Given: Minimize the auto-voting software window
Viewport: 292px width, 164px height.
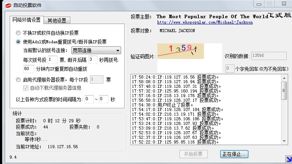Looking at the screenshot, I should pyautogui.click(x=259, y=3).
